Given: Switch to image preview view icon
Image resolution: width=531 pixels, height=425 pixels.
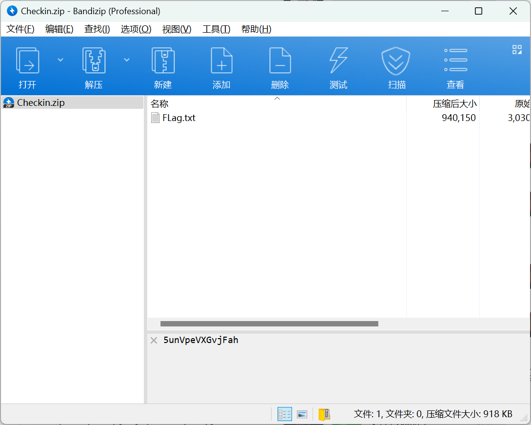Looking at the screenshot, I should click(x=302, y=414).
